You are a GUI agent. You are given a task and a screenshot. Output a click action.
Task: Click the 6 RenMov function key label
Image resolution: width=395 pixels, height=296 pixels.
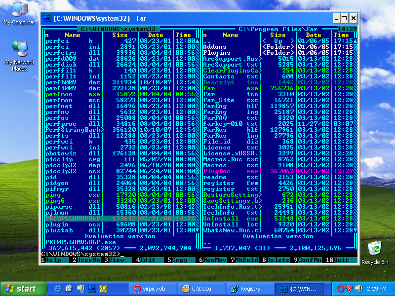click(213, 260)
